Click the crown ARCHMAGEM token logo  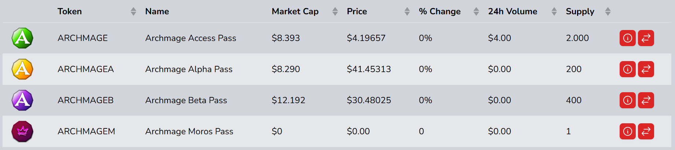(x=22, y=131)
